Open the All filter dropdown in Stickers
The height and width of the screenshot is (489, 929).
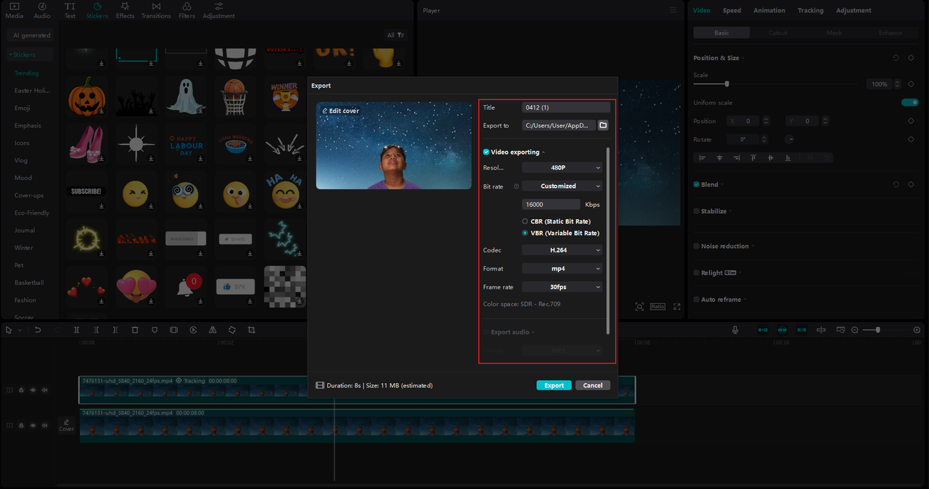click(396, 35)
